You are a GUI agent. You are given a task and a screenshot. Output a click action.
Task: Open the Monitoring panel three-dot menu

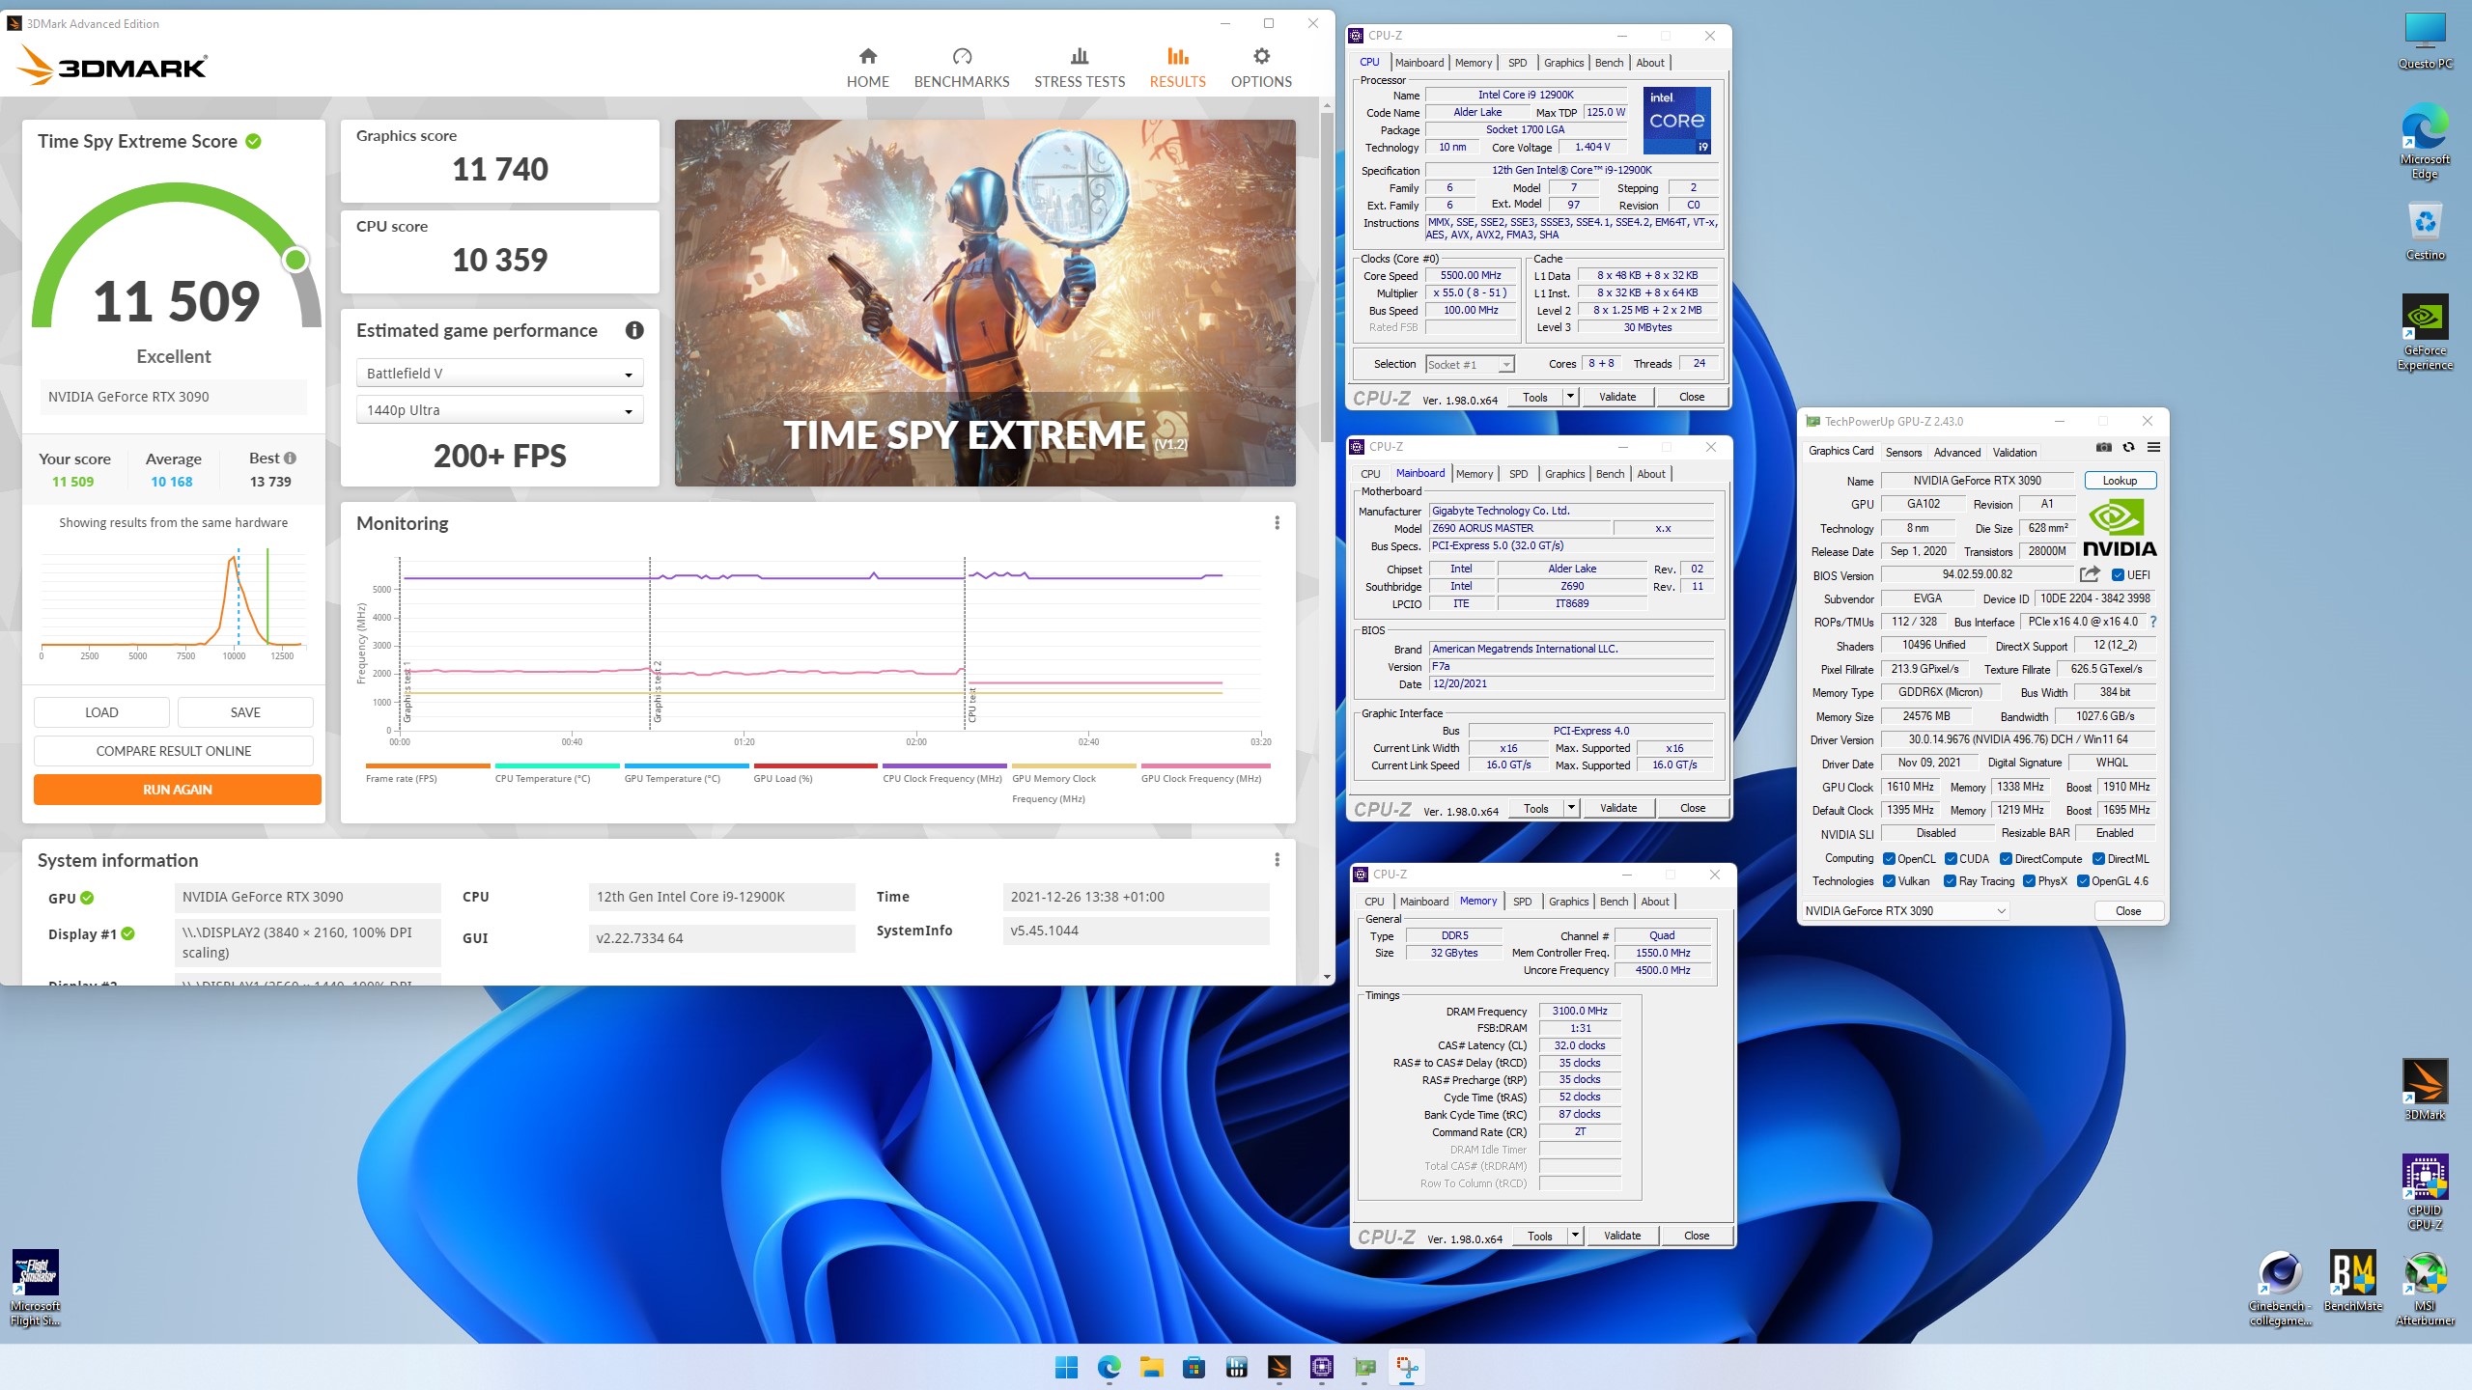[1277, 523]
